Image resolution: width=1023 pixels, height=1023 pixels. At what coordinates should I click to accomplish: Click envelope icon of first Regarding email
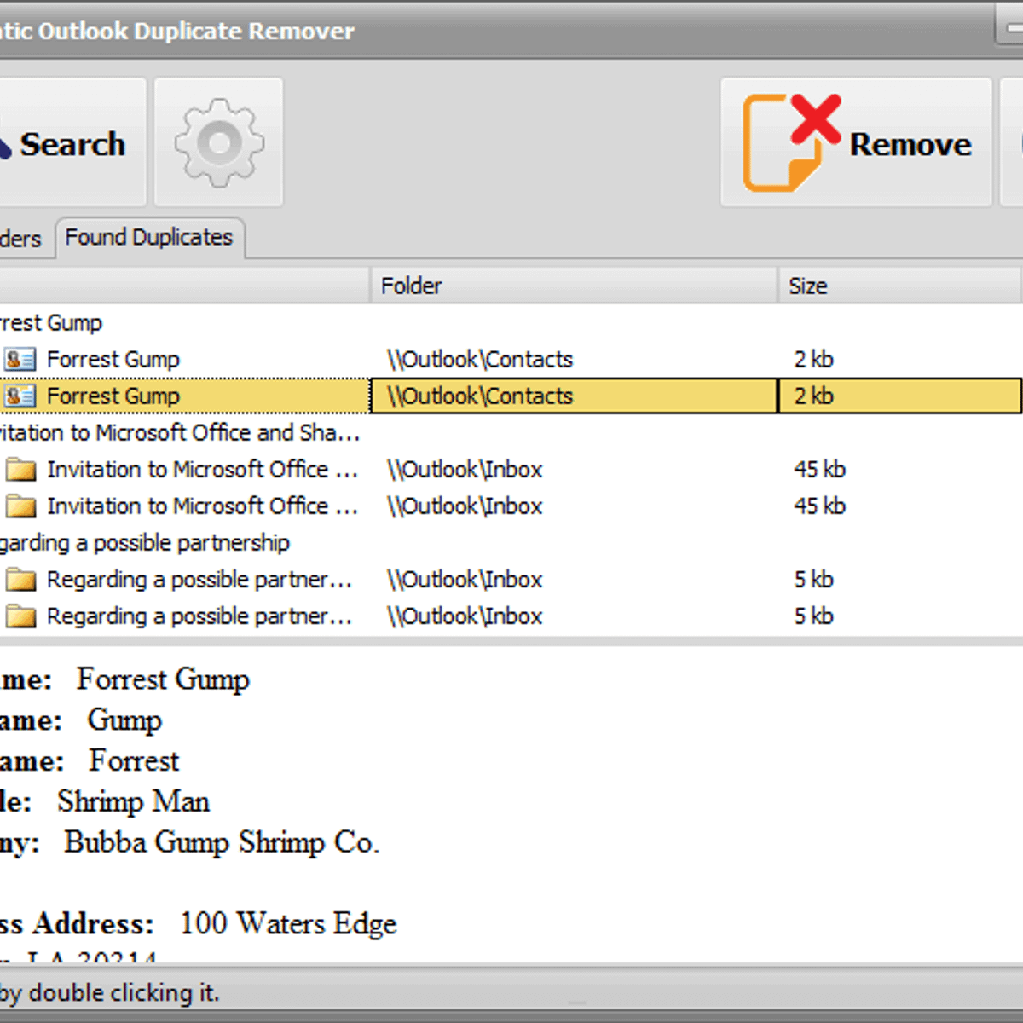pyautogui.click(x=20, y=581)
